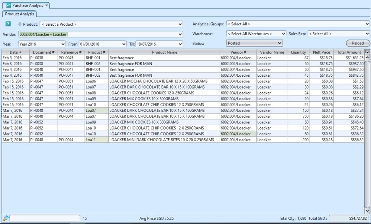Sort by the Product Name column header
Viewport: 371px width, 224px height.
pyautogui.click(x=164, y=52)
